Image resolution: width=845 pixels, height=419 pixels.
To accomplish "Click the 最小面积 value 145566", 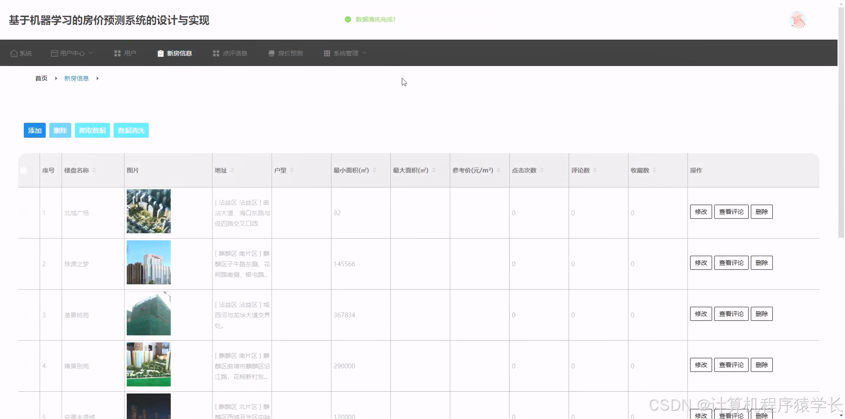I will coord(344,264).
